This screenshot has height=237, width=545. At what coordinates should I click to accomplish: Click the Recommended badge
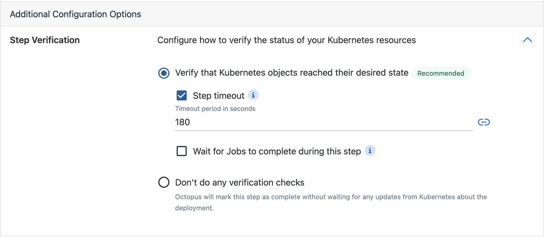(441, 73)
